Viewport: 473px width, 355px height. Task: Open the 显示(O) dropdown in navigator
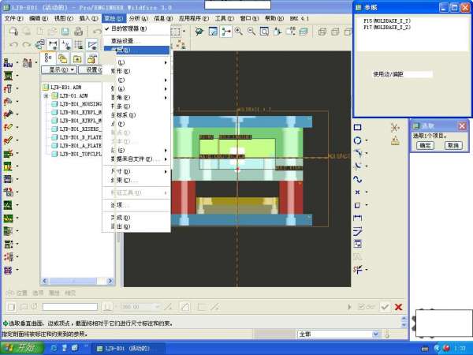click(x=59, y=69)
